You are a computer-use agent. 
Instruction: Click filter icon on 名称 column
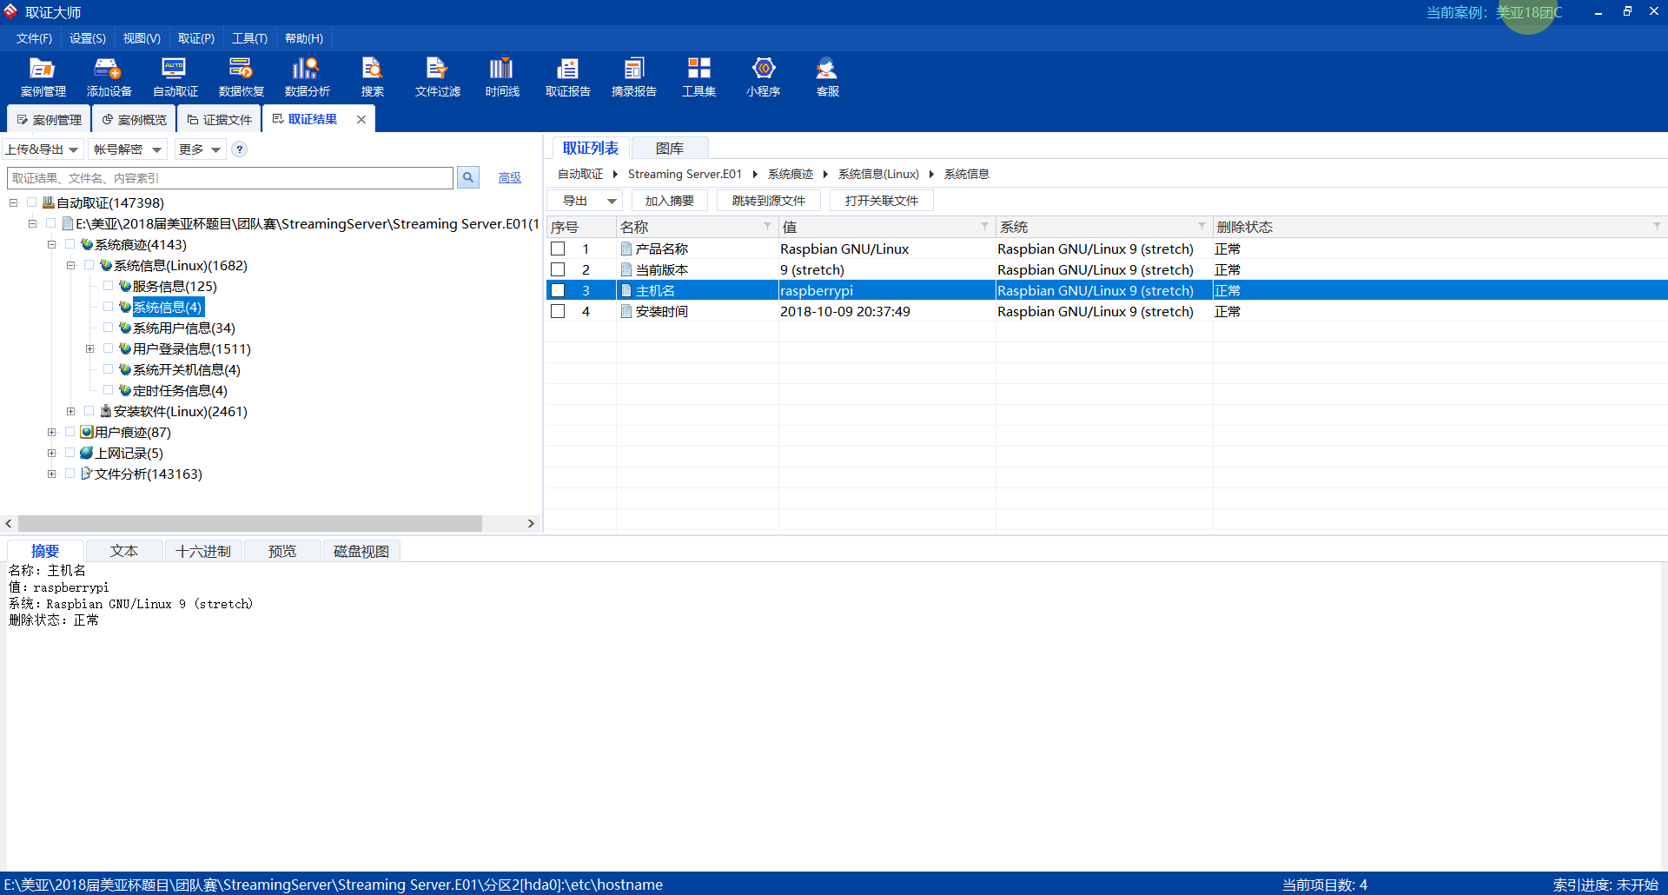(767, 226)
